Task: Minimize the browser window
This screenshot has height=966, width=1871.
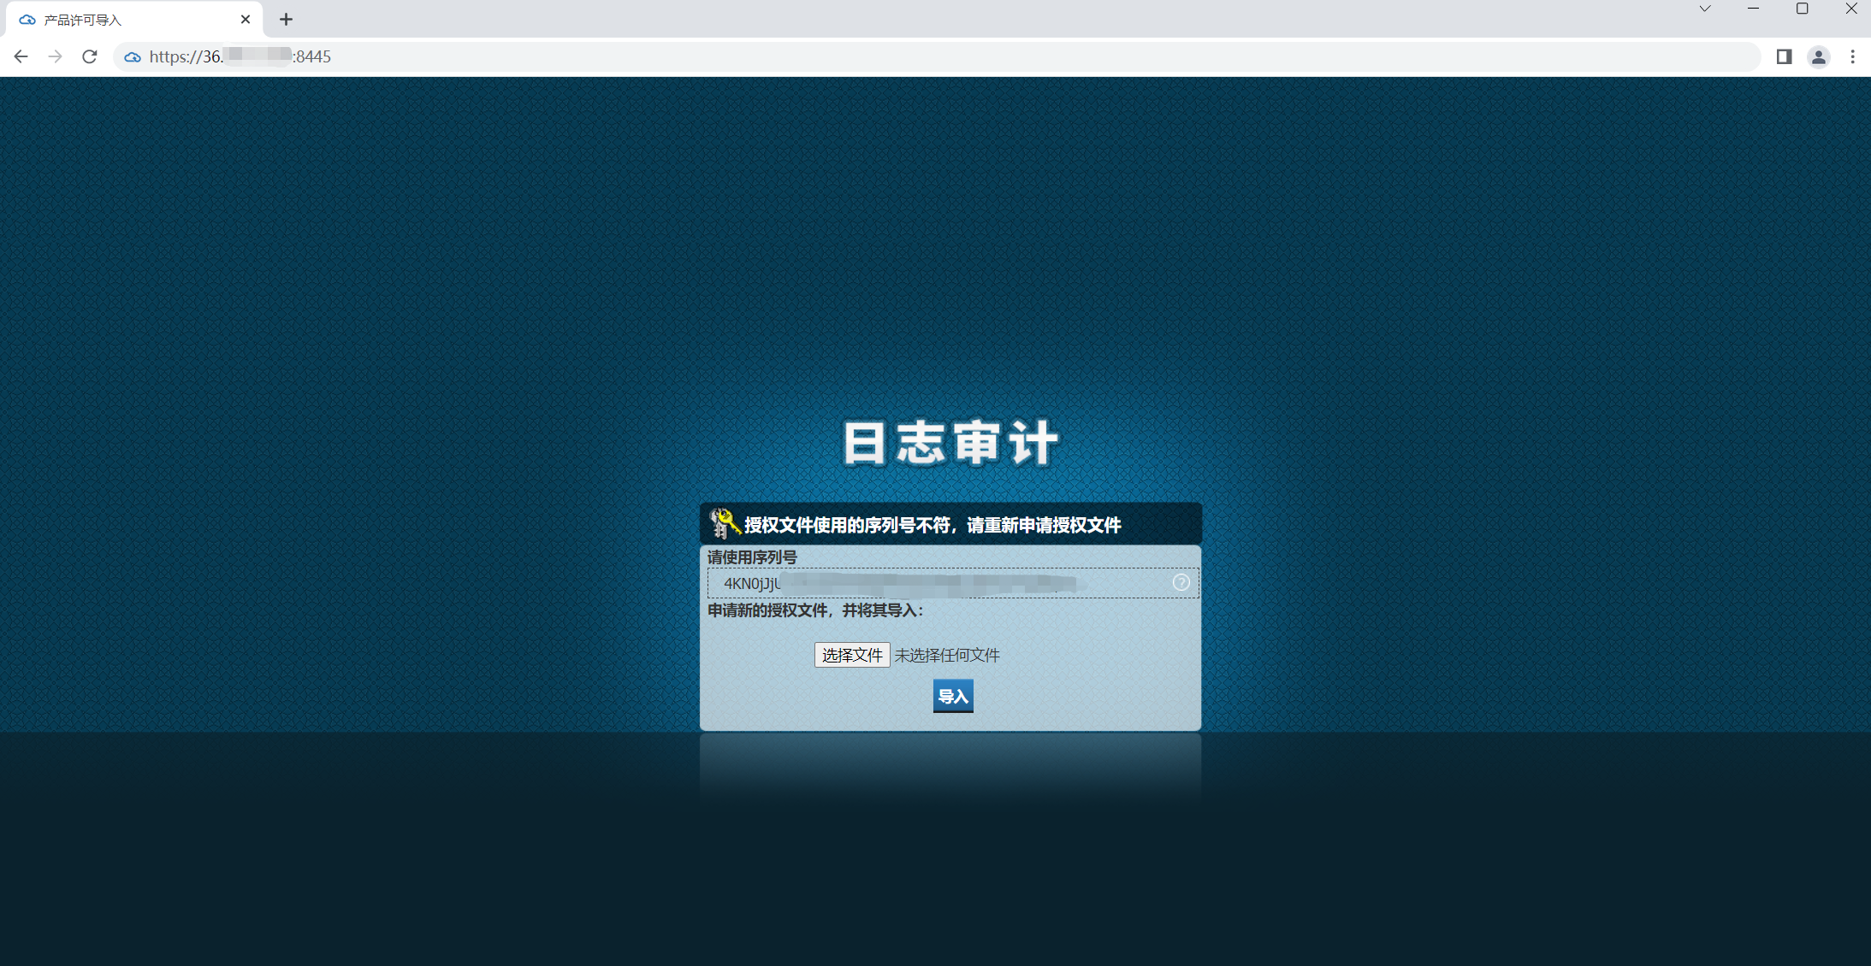Action: tap(1753, 9)
